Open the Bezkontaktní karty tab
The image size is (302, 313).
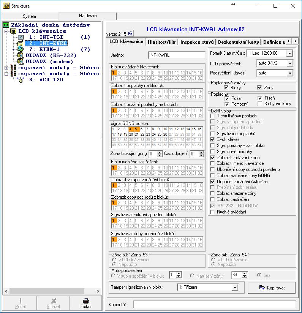click(238, 42)
